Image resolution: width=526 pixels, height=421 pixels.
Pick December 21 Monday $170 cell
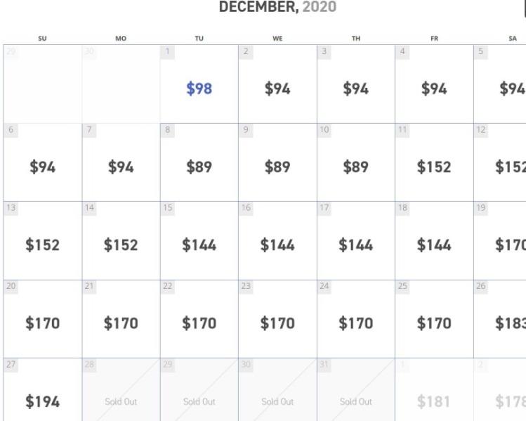tap(121, 319)
